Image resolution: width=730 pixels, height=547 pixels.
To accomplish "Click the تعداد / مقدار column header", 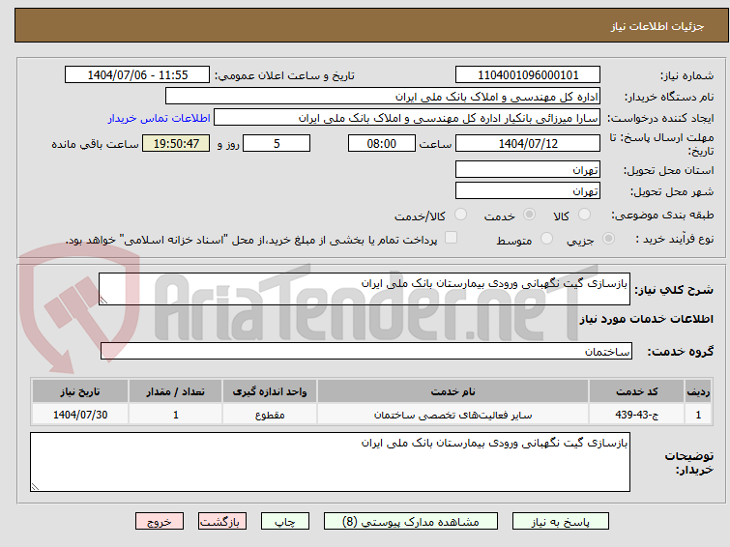I will (176, 391).
